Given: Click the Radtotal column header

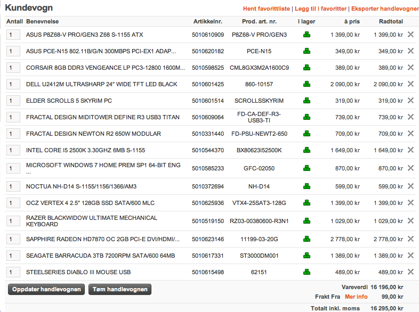Looking at the screenshot, I should pos(391,21).
